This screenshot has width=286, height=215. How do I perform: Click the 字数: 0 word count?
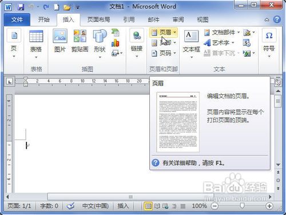coord(49,206)
